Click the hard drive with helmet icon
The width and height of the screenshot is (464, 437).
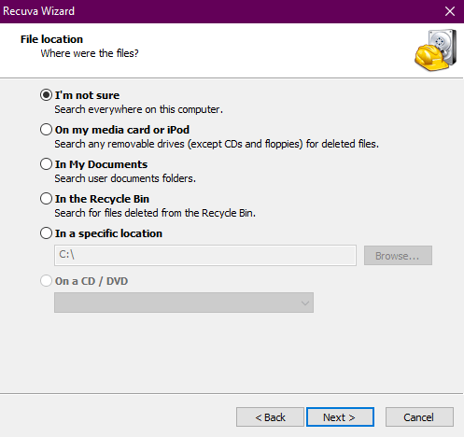point(436,50)
